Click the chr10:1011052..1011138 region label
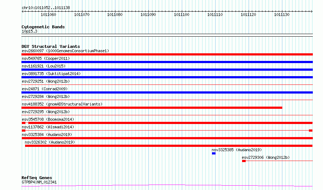The height and width of the screenshot is (190, 323). pos(46,8)
